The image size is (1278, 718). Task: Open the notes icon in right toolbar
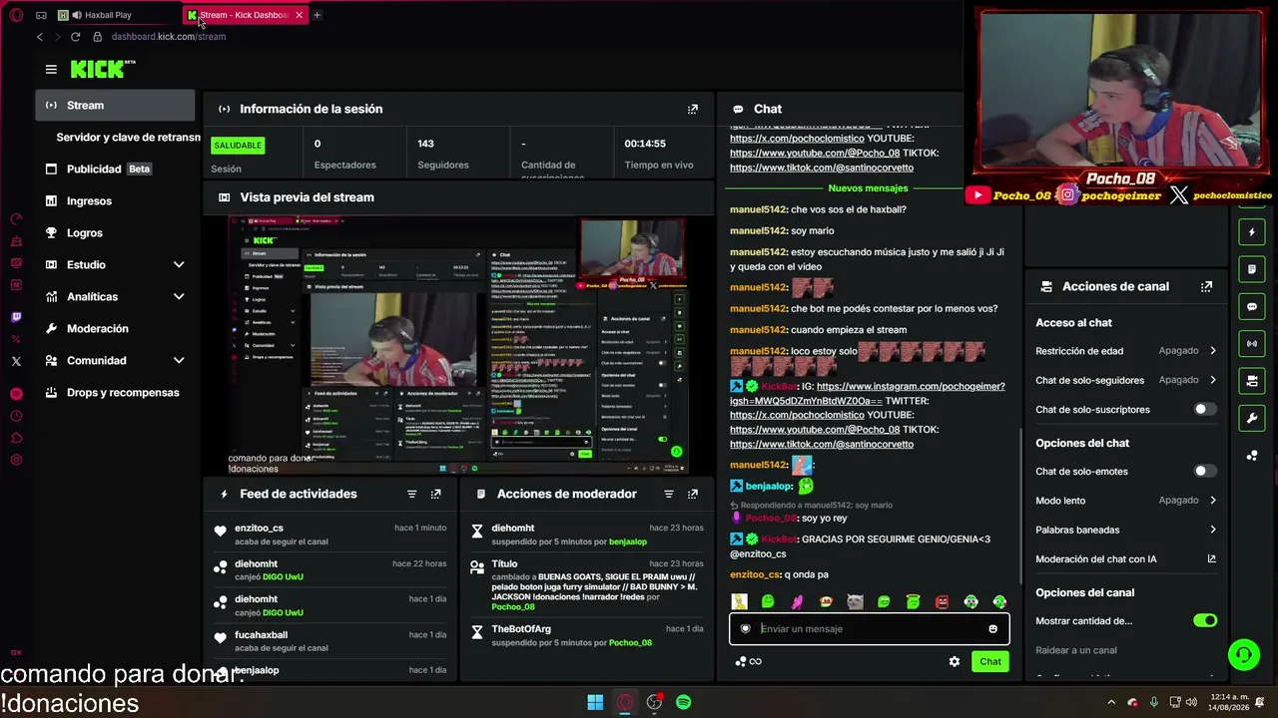(x=1252, y=269)
